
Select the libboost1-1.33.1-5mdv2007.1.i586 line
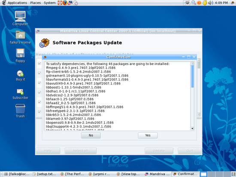(x=74, y=87)
